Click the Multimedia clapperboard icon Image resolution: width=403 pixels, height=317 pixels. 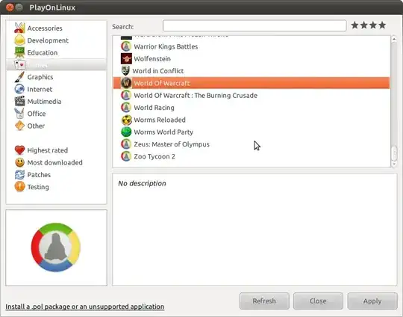click(19, 101)
